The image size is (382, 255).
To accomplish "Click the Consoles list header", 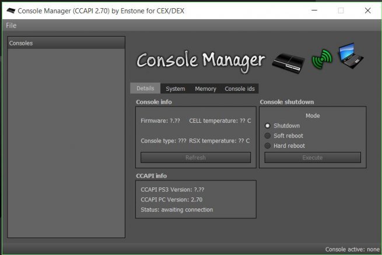I will point(66,42).
